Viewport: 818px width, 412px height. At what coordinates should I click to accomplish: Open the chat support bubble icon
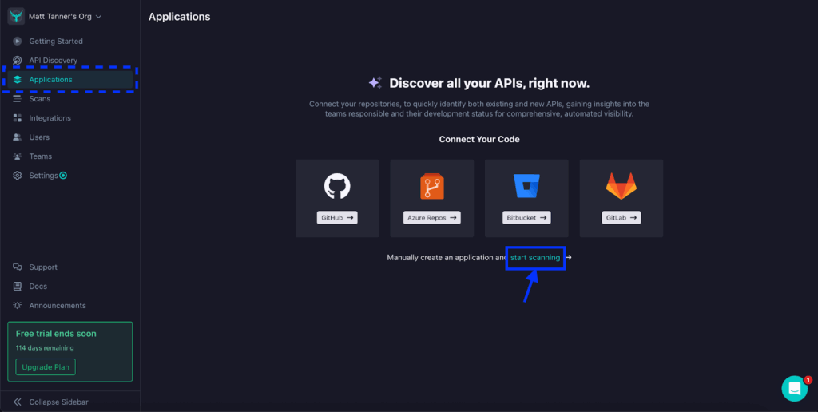coord(794,388)
